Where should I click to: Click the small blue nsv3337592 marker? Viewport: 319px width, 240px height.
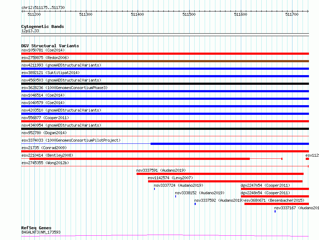tap(195, 204)
